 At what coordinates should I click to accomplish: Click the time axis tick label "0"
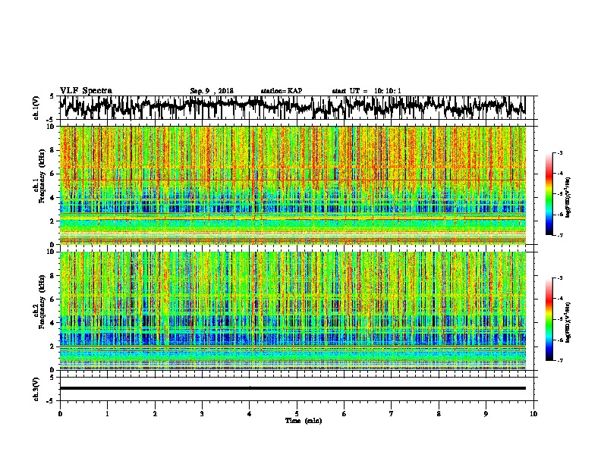tap(60, 414)
